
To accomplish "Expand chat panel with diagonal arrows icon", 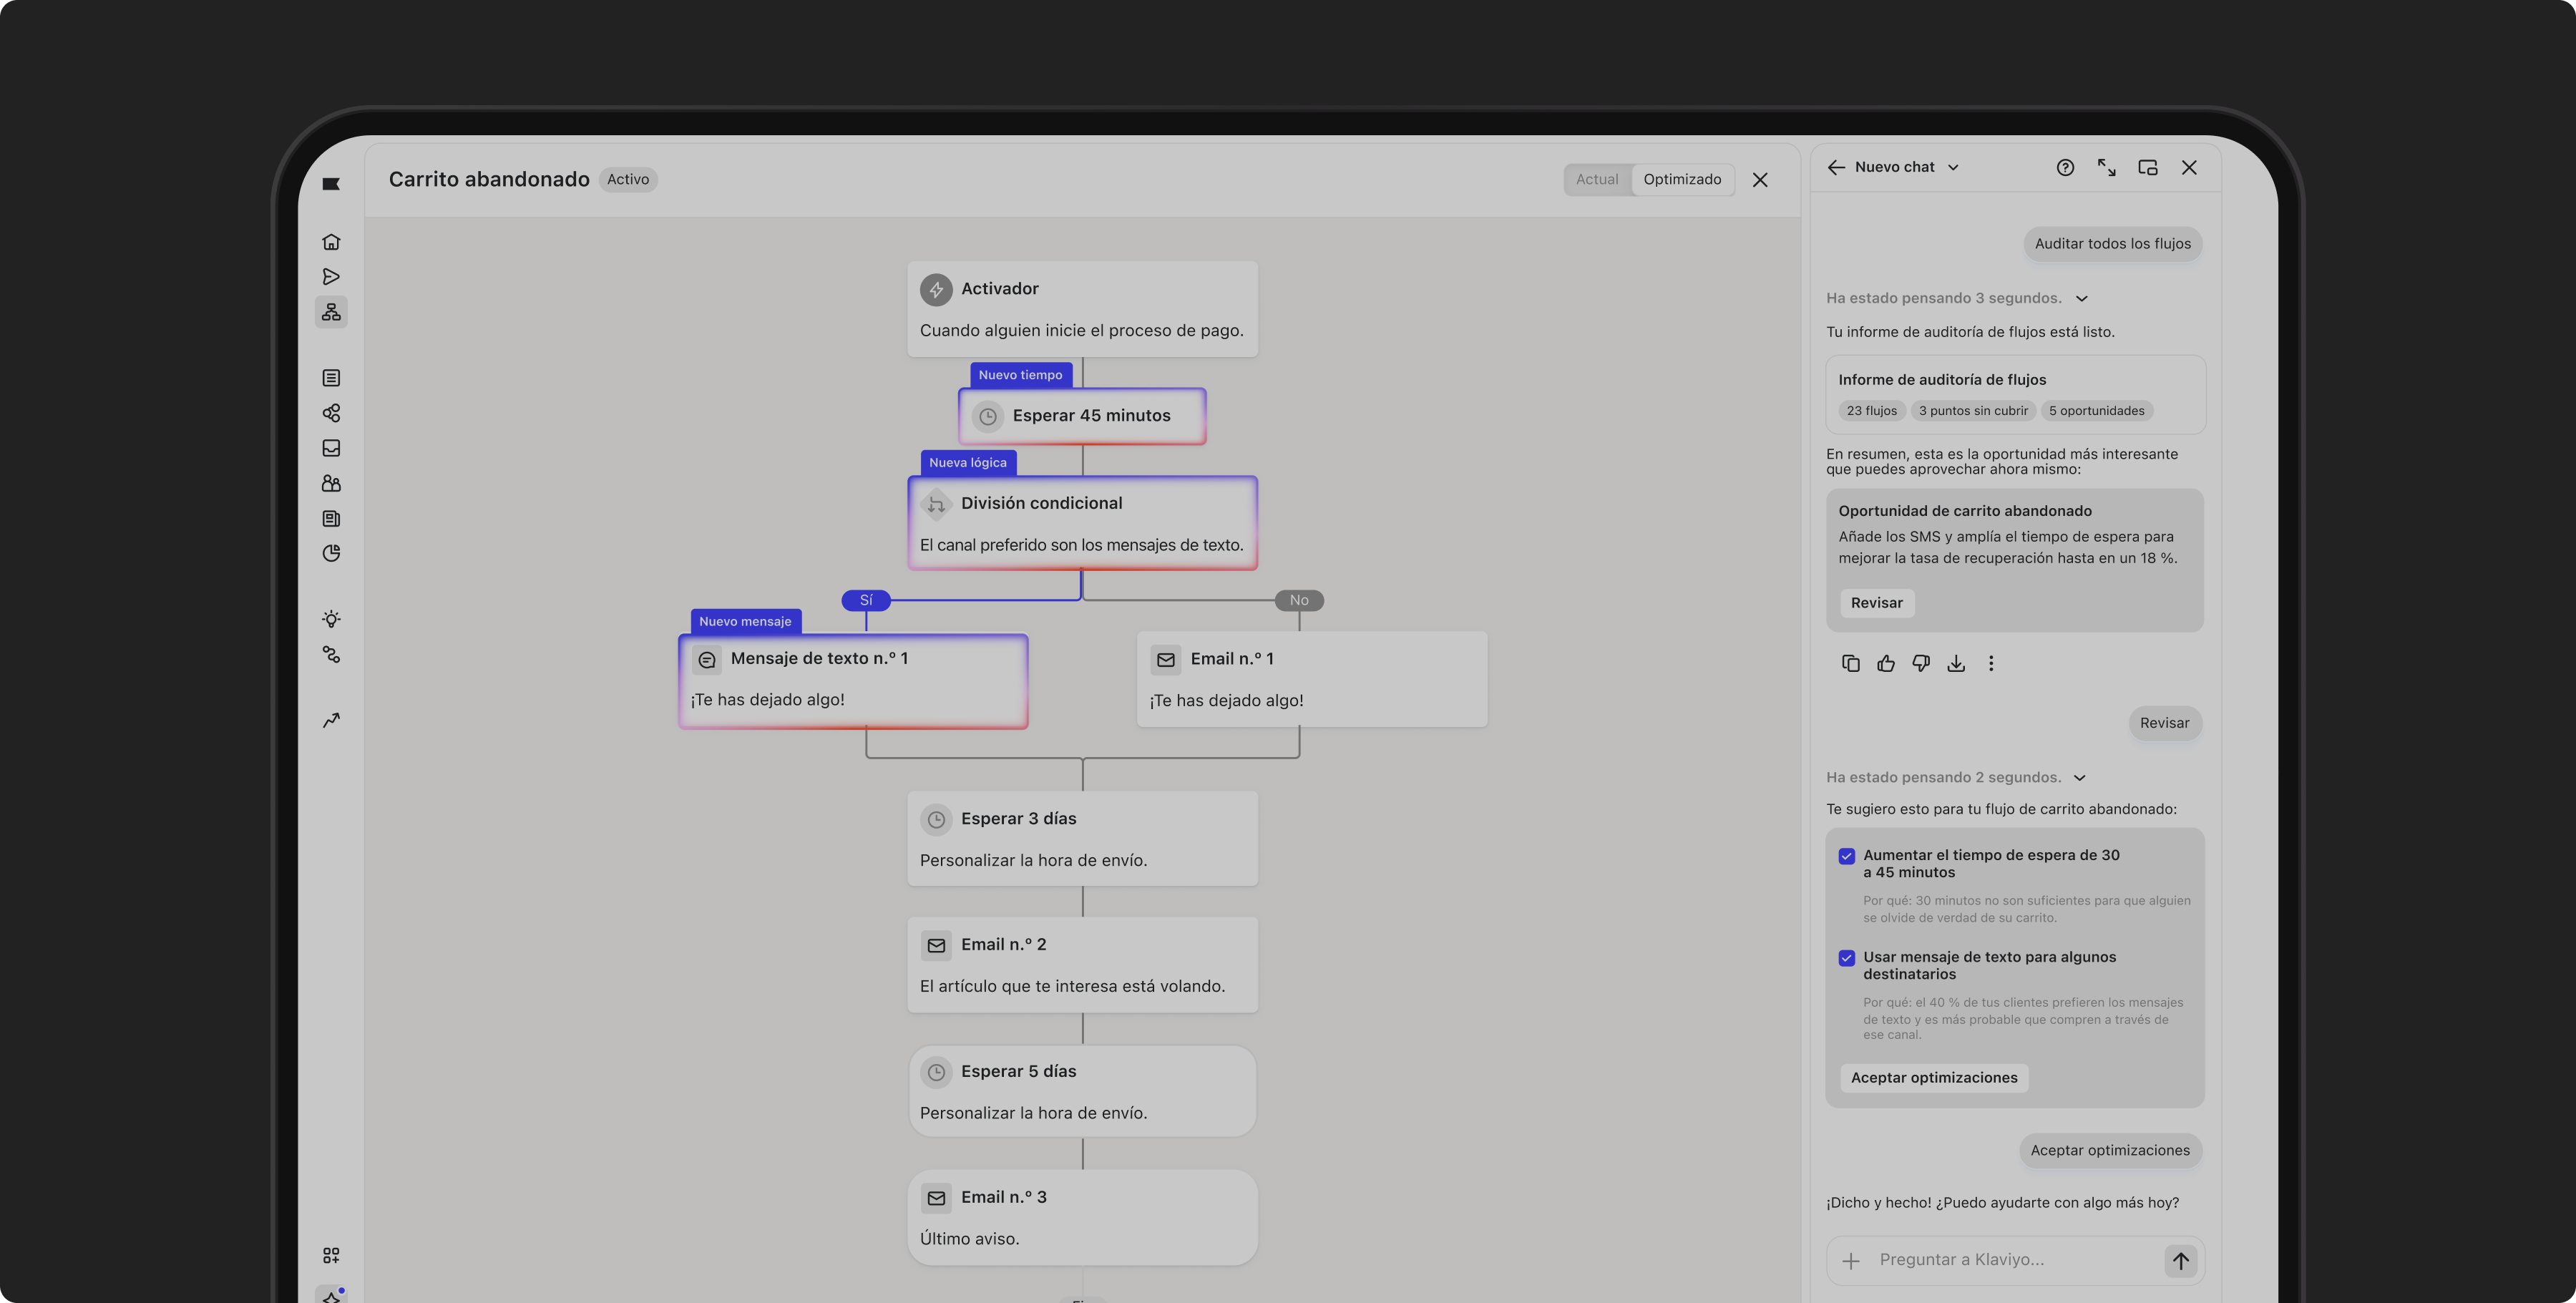I will [x=2106, y=168].
